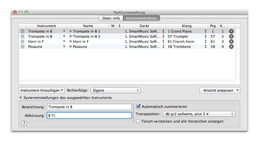Click the X icon for Trompete in B 2
264x157 pixels.
pos(231,36)
